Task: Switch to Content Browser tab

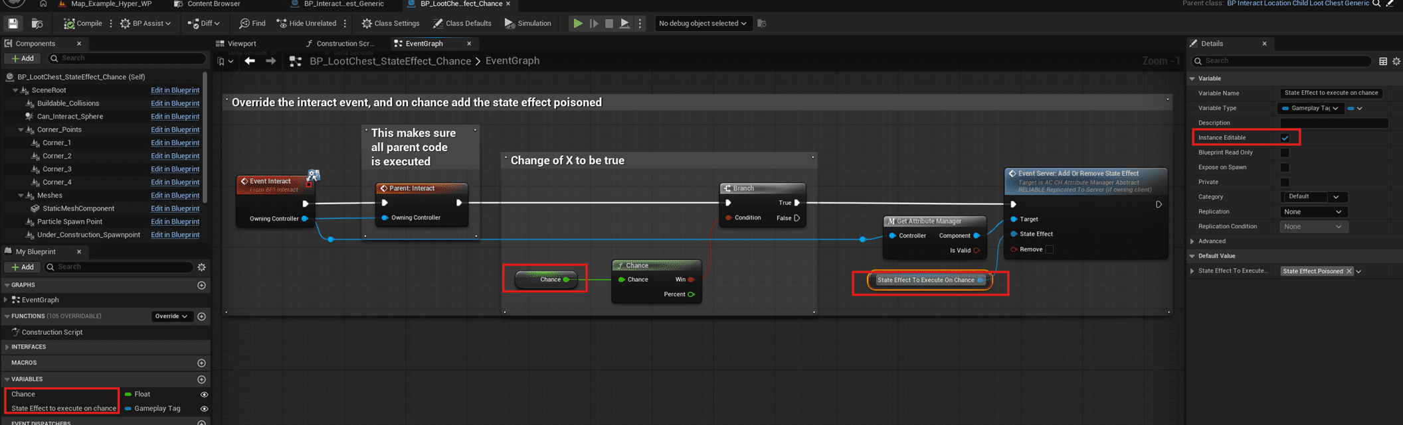Action: 207,4
